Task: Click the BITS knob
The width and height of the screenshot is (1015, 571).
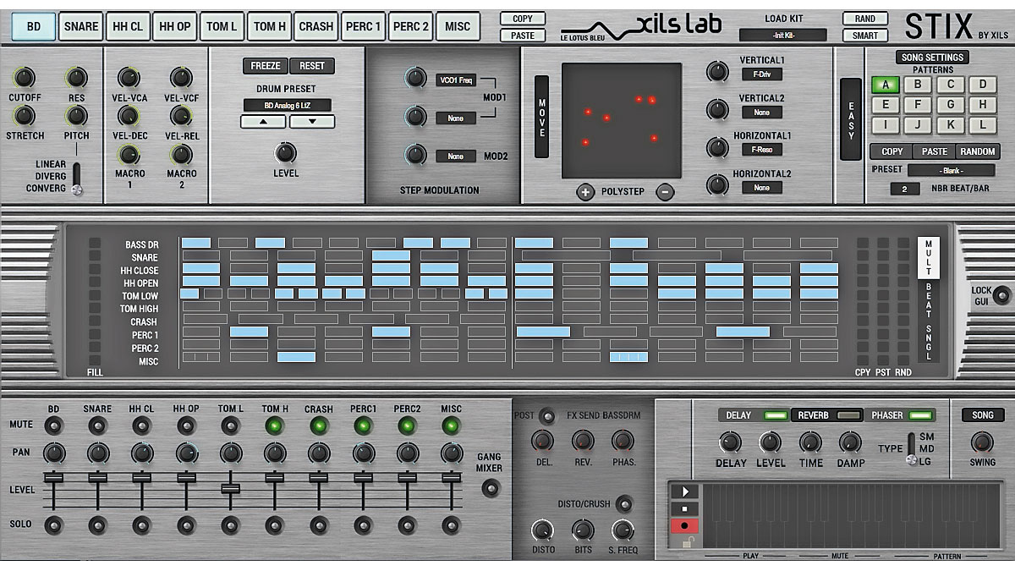Action: pyautogui.click(x=583, y=531)
